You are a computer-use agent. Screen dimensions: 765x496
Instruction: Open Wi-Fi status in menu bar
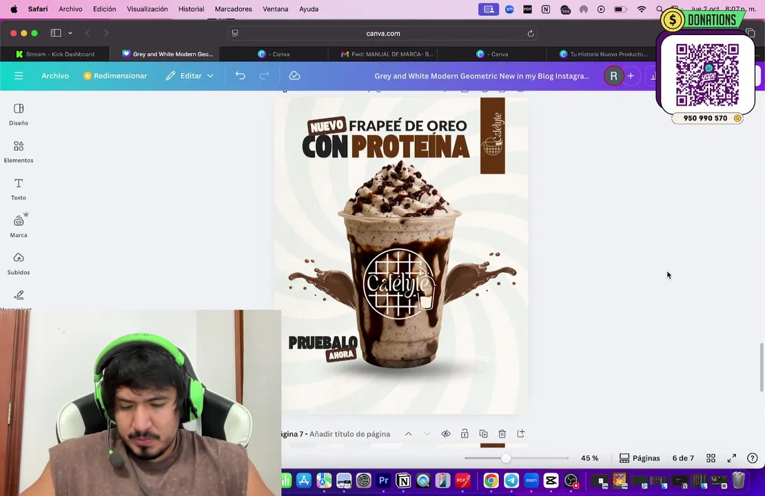coord(642,9)
